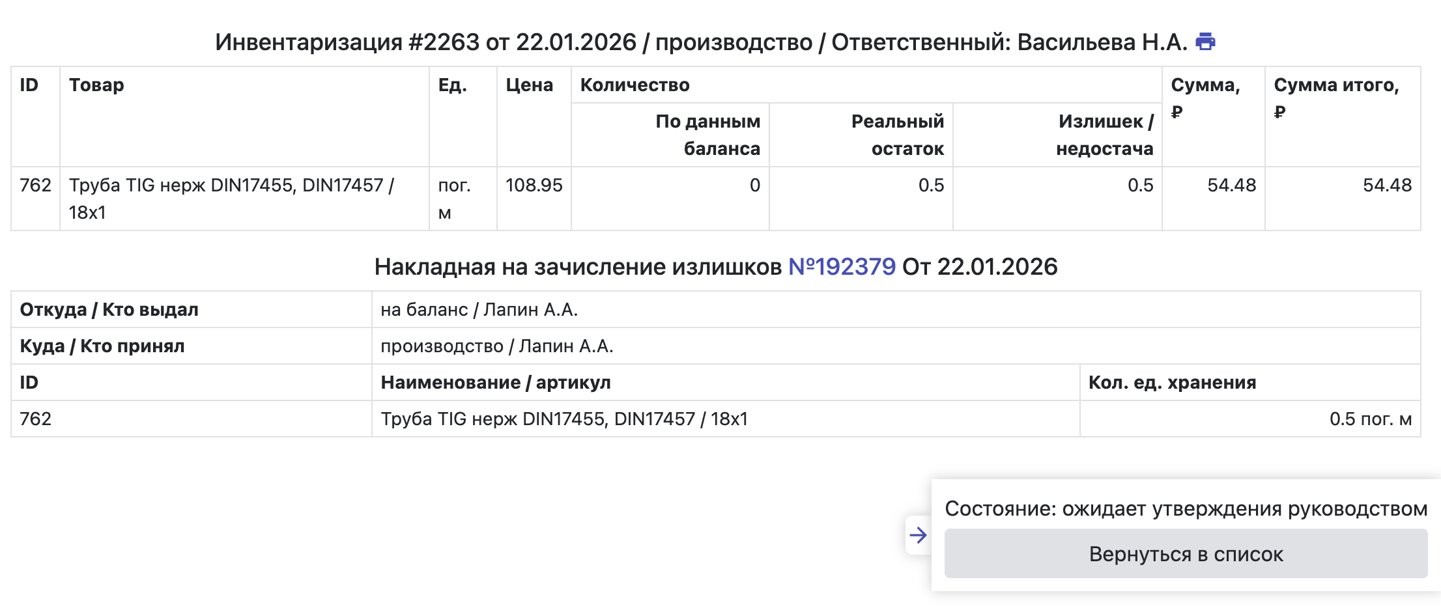Click the По данным баланса subheader
Viewport: 1441px width, 612px height.
click(x=707, y=135)
